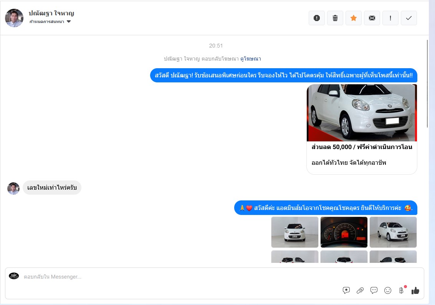435x305 pixels.
Task: Mark conversation as unread with envelope icon
Action: click(x=372, y=18)
